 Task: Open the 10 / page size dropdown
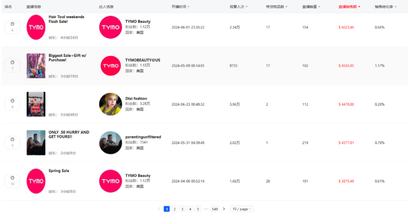pos(242,209)
